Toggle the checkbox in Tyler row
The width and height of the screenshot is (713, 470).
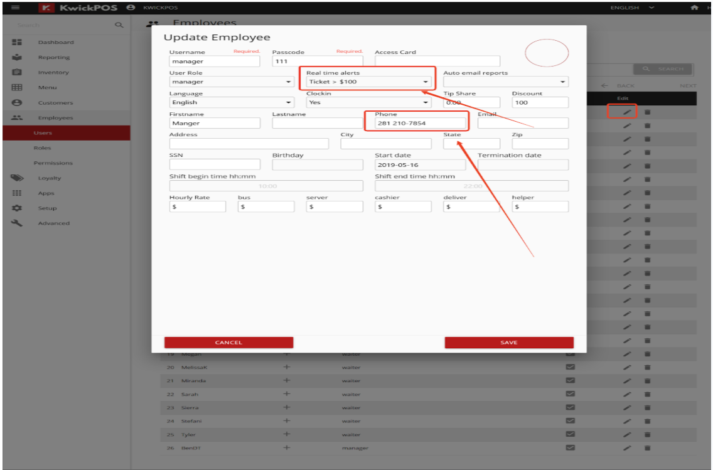pos(571,434)
